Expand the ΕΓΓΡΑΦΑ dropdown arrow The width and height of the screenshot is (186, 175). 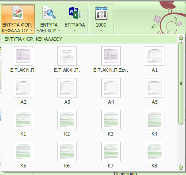point(75,31)
